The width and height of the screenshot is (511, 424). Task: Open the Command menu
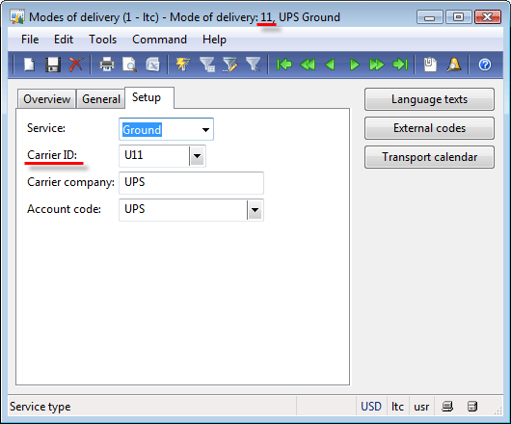(159, 40)
